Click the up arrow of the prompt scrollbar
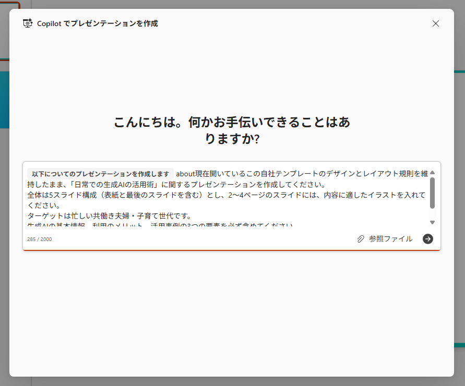This screenshot has height=386, width=465. tap(432, 173)
